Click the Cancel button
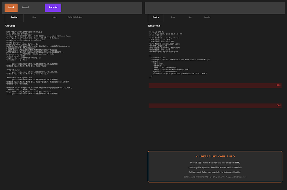This screenshot has width=287, height=190. point(25,7)
